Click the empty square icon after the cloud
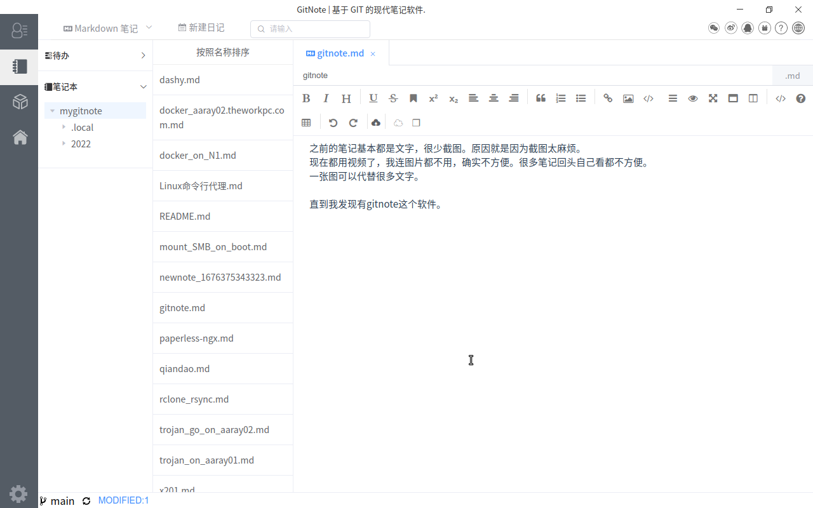This screenshot has height=508, width=813. click(417, 123)
